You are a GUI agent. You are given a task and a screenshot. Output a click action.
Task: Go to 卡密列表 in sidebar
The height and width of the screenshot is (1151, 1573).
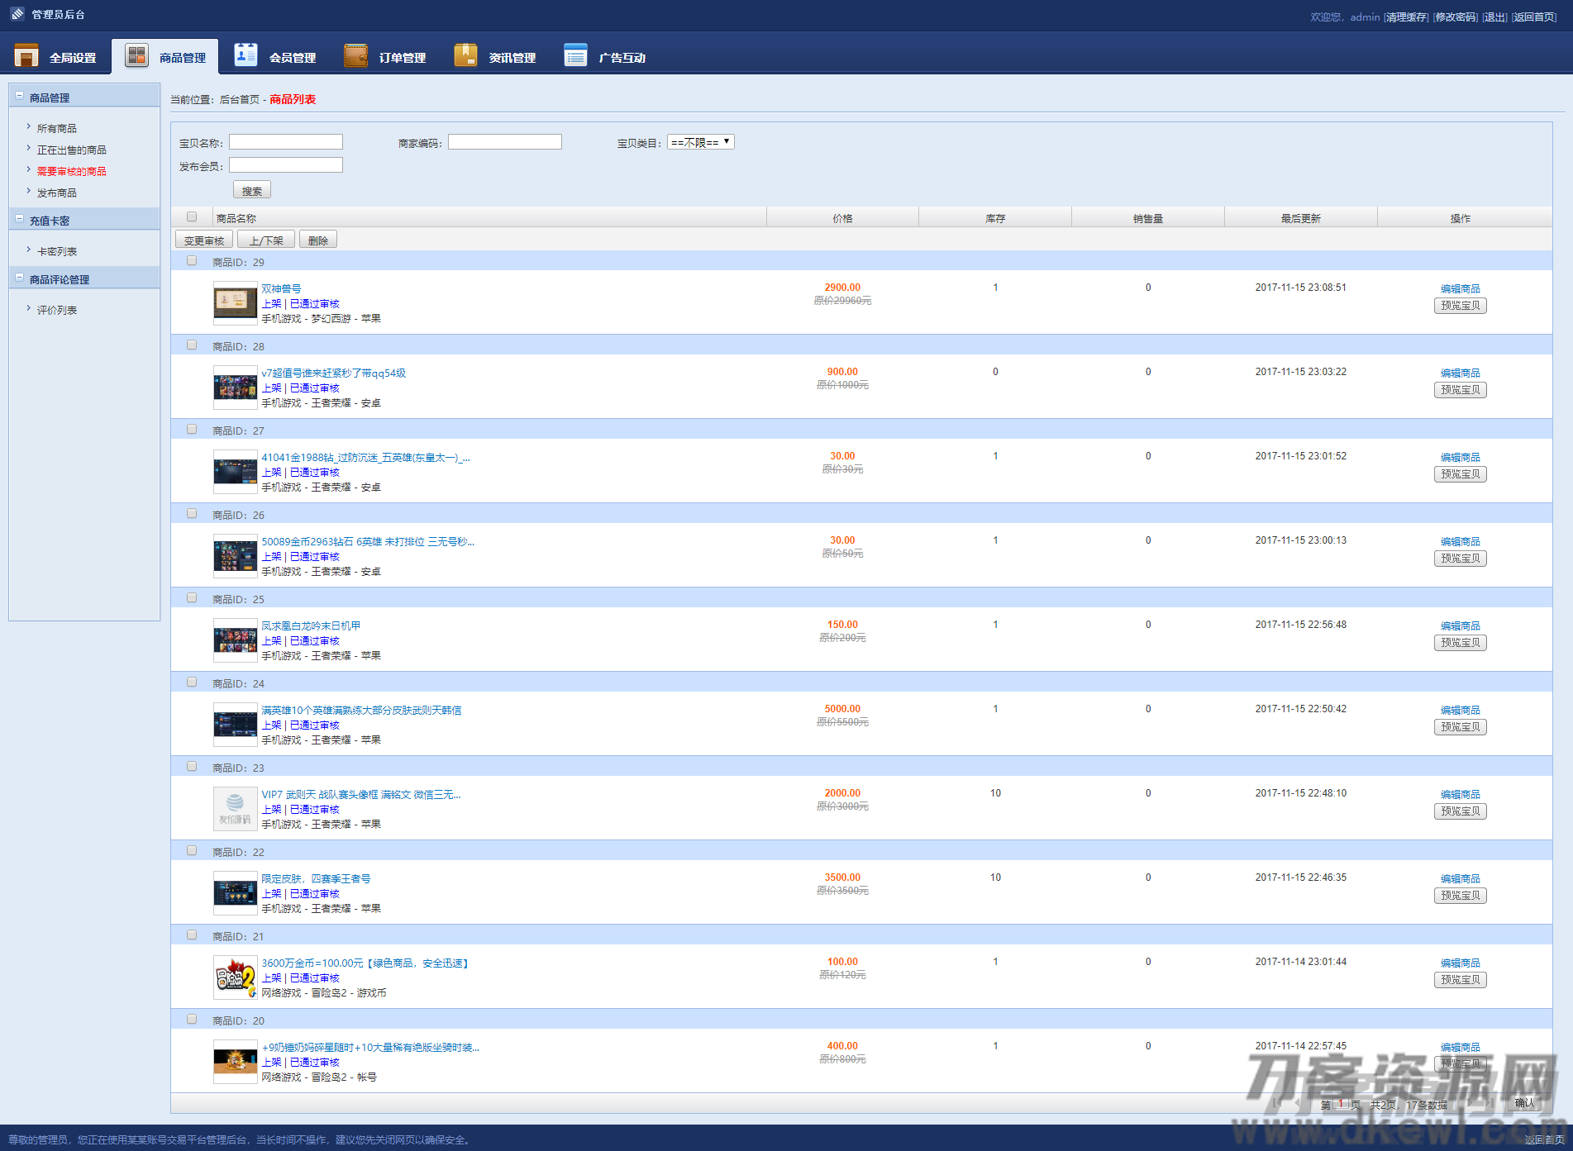pyautogui.click(x=57, y=252)
